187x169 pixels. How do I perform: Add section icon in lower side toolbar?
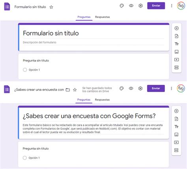pos(176,150)
